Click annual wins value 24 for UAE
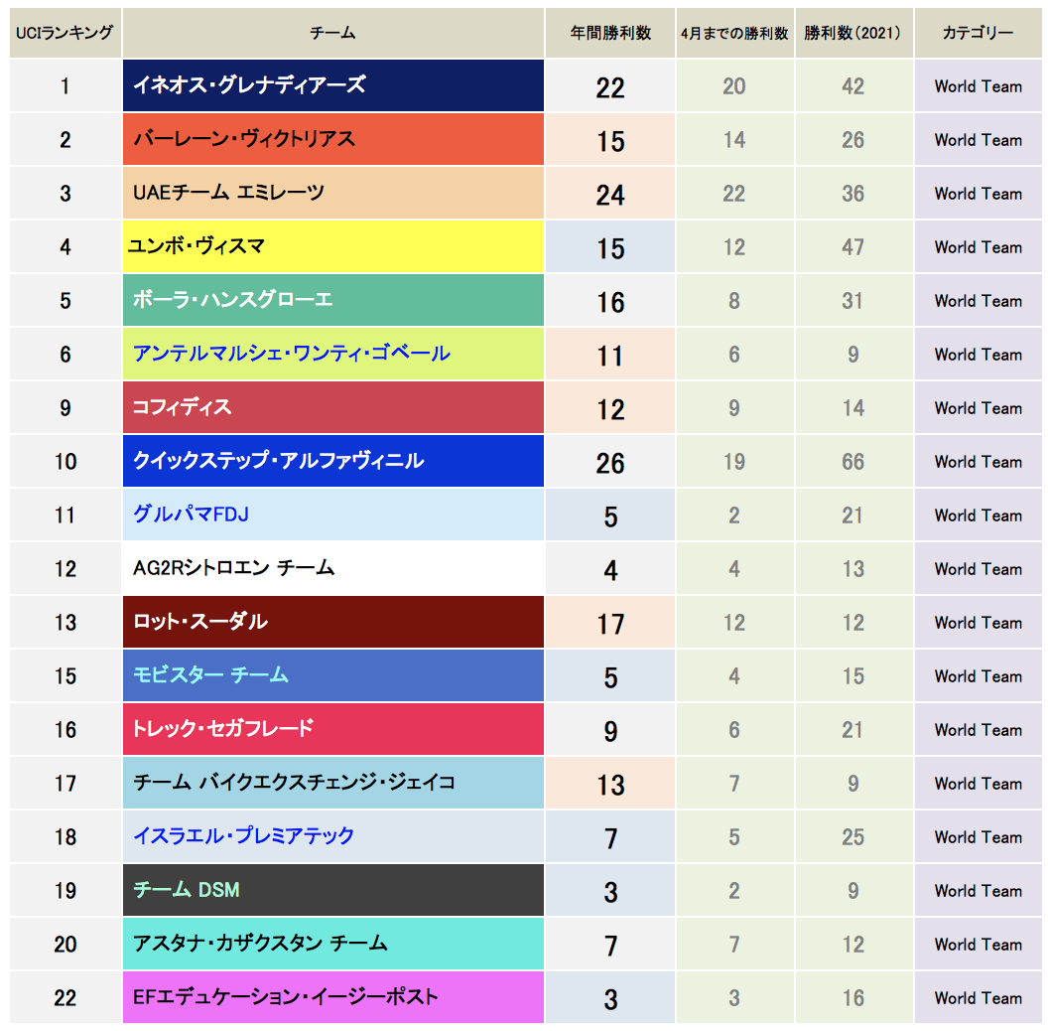The image size is (1050, 1031). pos(610,195)
